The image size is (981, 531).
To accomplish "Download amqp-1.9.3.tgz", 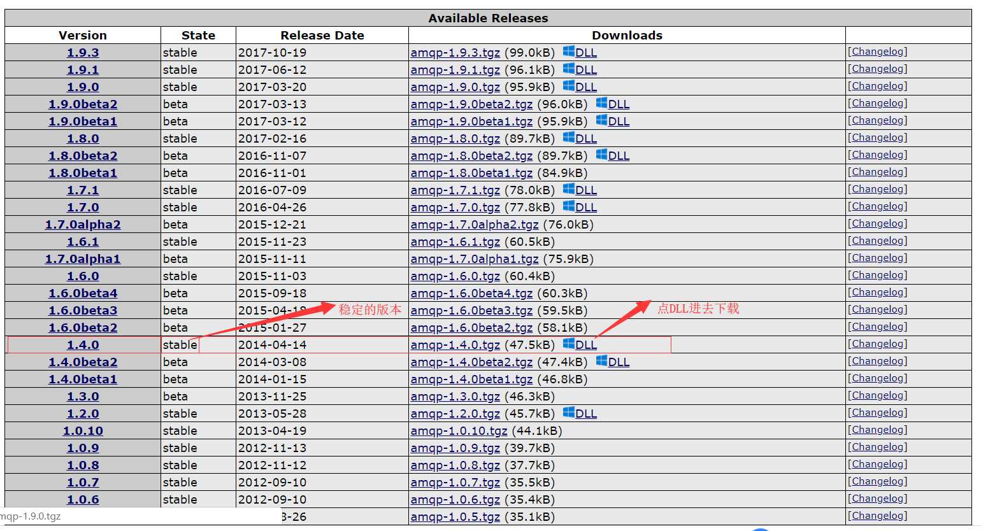I will coord(455,53).
